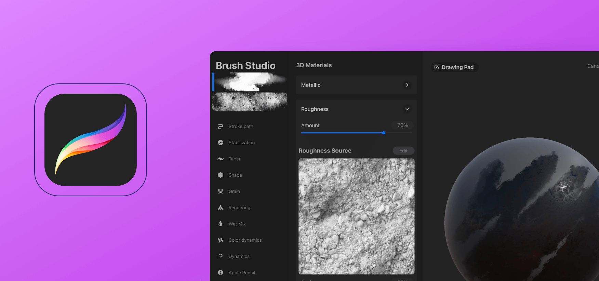Click the Drawing Pad button

pos(455,67)
